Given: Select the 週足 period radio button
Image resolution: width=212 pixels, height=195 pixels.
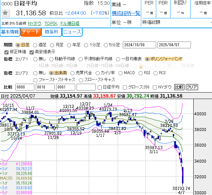Looking at the screenshot, I should pos(35,45).
